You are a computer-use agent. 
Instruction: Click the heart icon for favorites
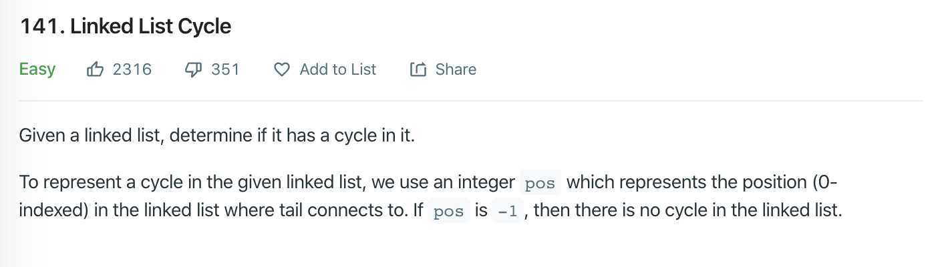282,69
